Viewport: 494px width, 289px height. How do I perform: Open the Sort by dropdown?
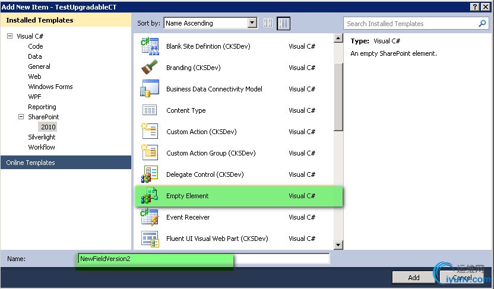(252, 23)
